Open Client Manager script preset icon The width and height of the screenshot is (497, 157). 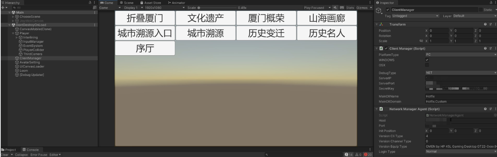tap(490, 48)
